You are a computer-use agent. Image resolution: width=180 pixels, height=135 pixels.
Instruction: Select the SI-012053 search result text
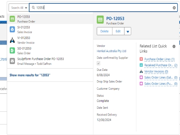(24, 27)
